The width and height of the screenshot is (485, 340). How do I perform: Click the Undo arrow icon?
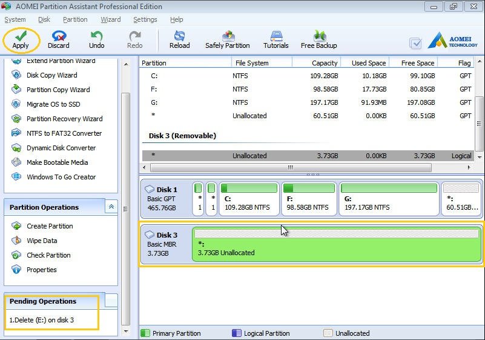97,36
